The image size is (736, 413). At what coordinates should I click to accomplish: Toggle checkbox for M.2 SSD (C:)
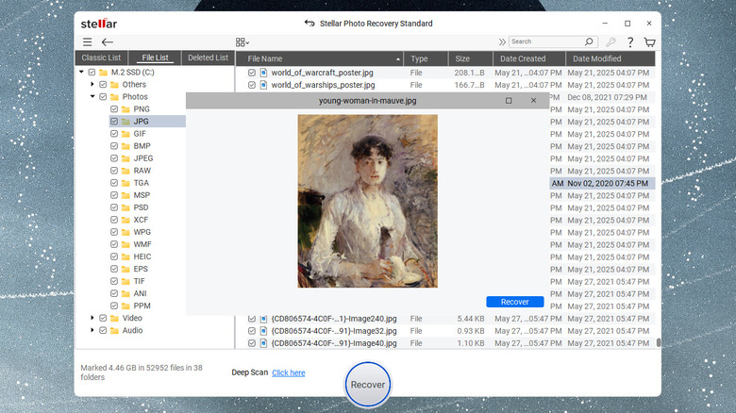[x=92, y=73]
